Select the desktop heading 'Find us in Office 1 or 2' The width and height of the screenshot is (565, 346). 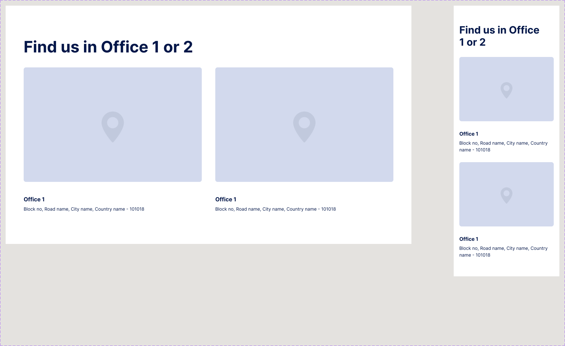108,47
